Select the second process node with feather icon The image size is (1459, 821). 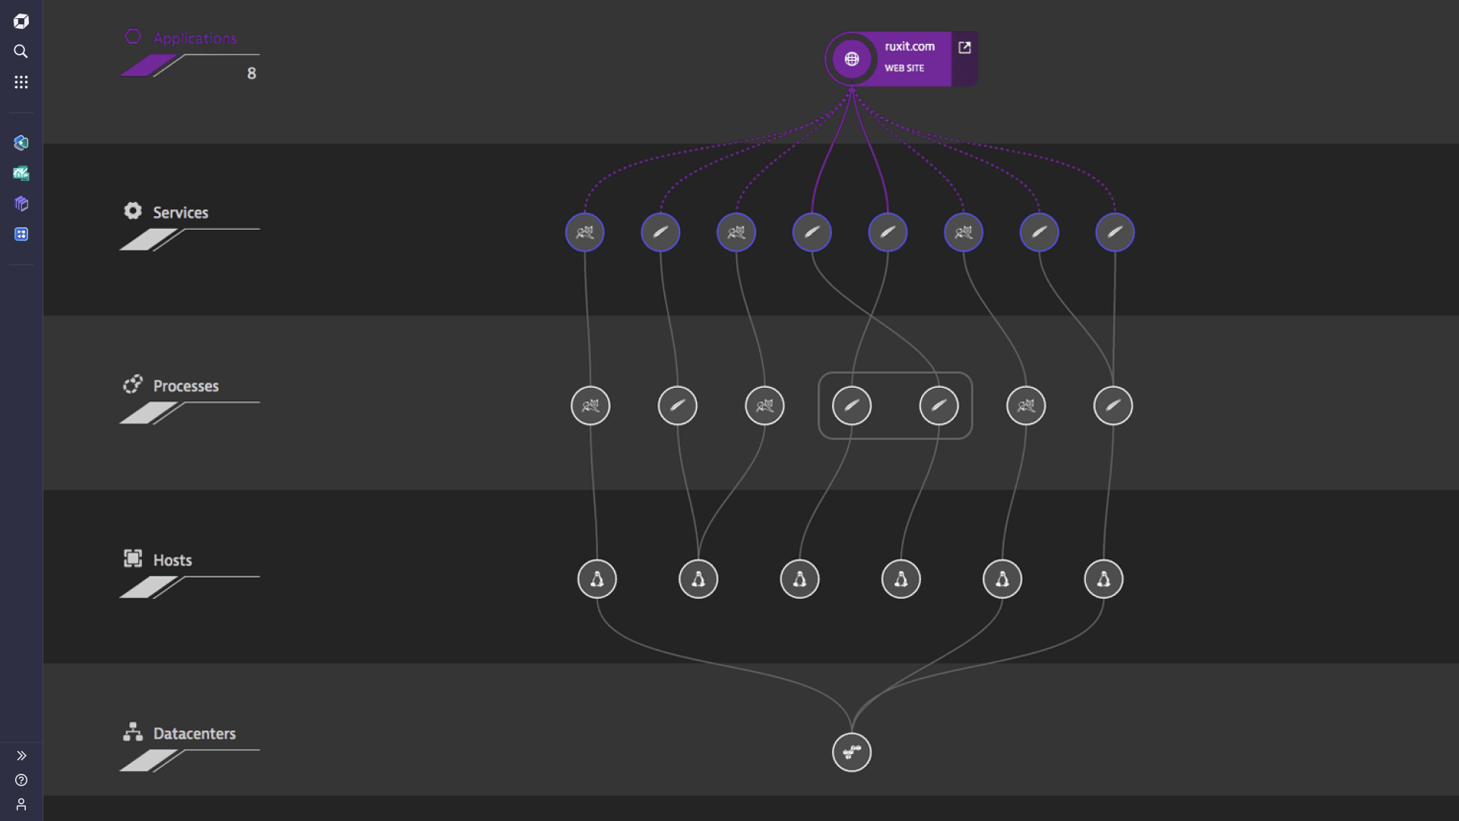[678, 406]
